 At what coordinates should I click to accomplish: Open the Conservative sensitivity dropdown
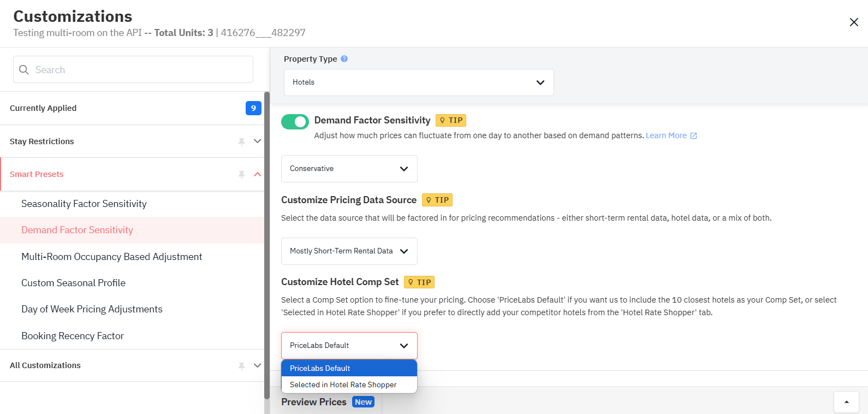coord(349,169)
